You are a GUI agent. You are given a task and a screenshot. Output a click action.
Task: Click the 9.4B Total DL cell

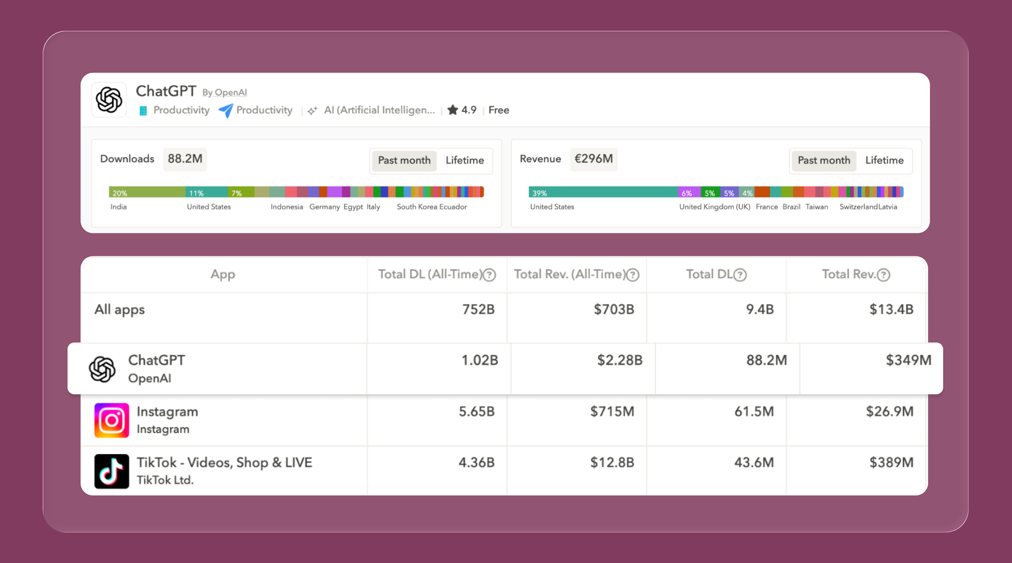pos(760,310)
